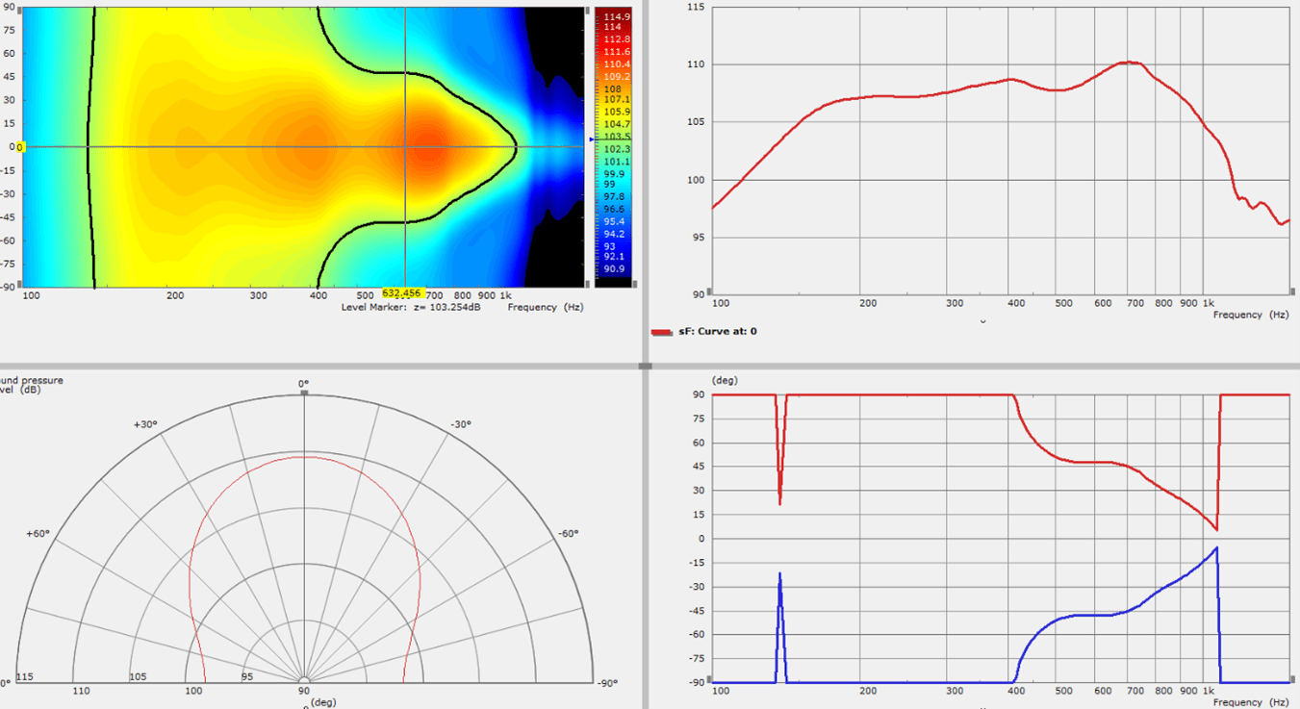This screenshot has height=709, width=1300.
Task: Click the center splitter between the four panes
Action: [645, 366]
